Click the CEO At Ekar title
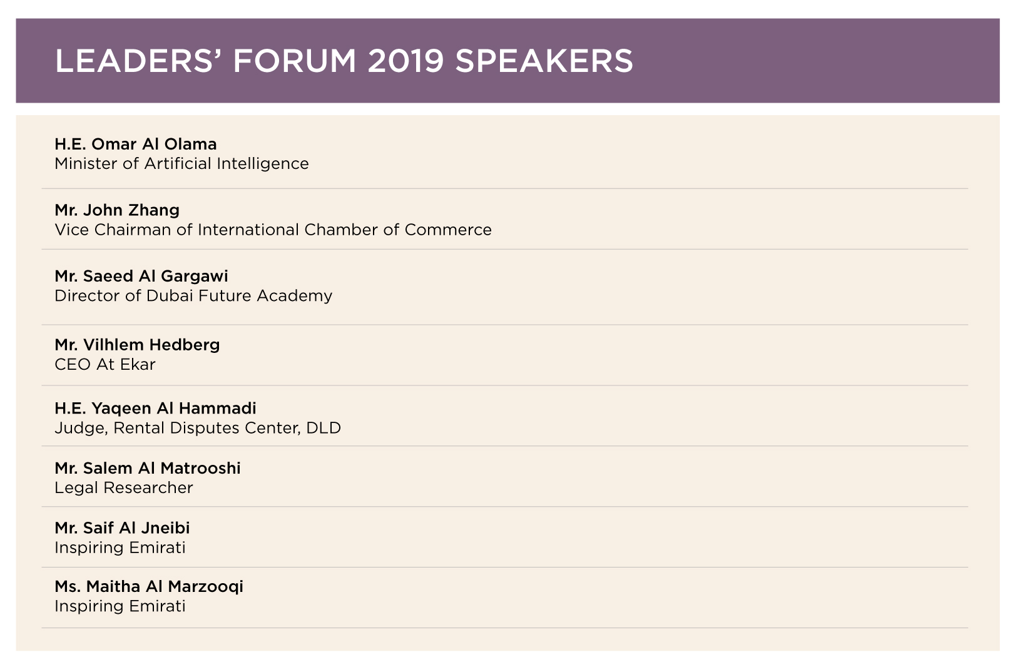The height and width of the screenshot is (667, 1020). pyautogui.click(x=105, y=364)
